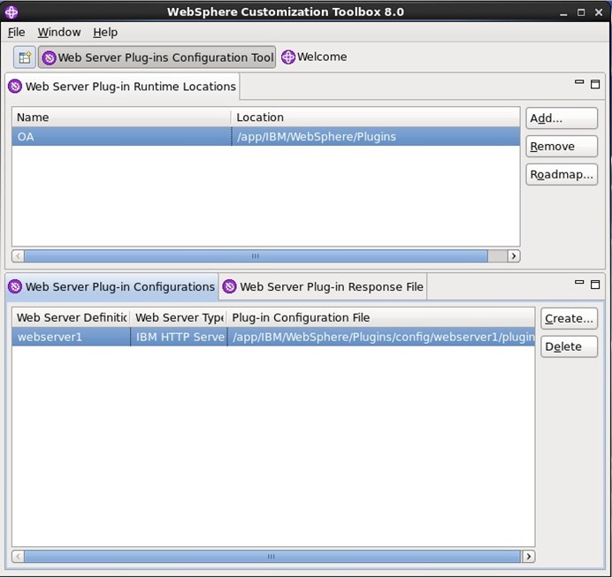Select the webserver1 row in table
Viewport: 612px width, 578px height.
click(x=71, y=337)
